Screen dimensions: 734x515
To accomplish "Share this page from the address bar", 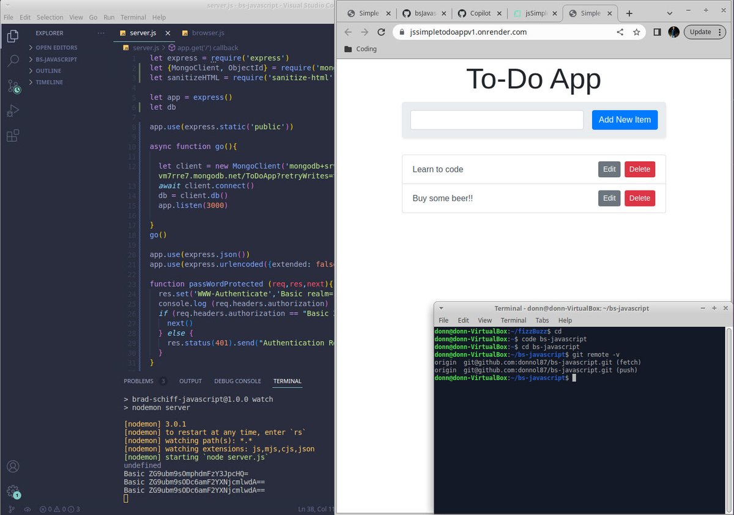I will [620, 32].
